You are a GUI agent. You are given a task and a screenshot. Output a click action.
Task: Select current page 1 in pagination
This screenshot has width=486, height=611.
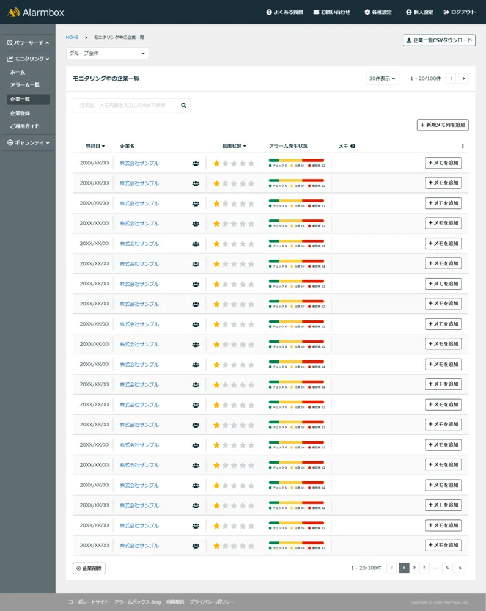tap(404, 568)
